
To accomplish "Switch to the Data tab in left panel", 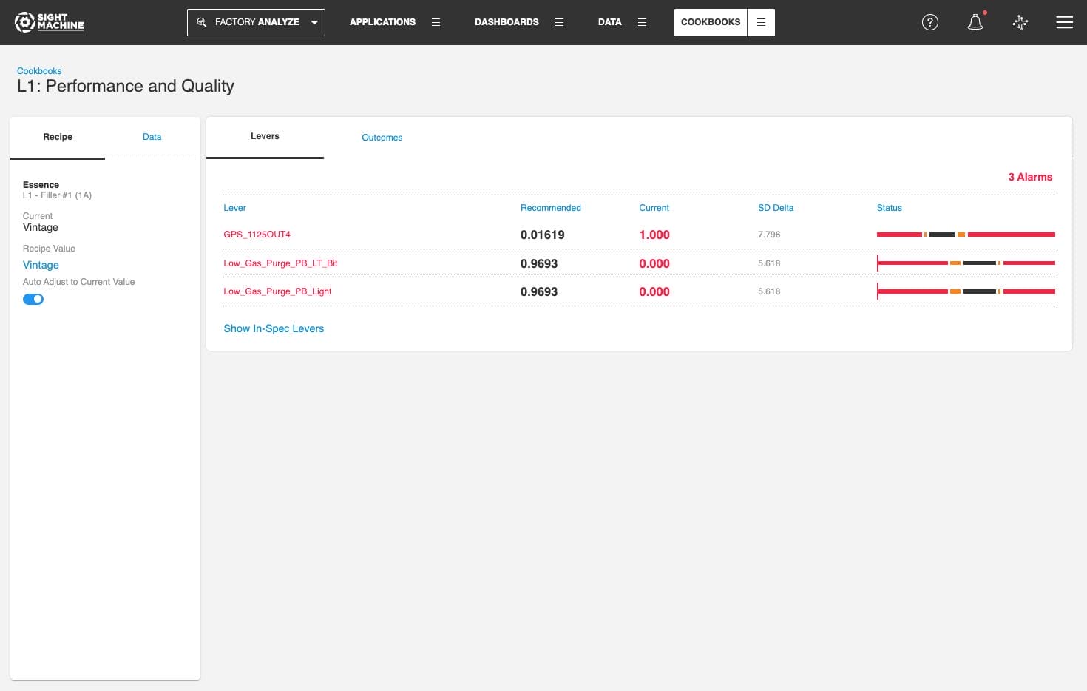I will click(x=152, y=137).
